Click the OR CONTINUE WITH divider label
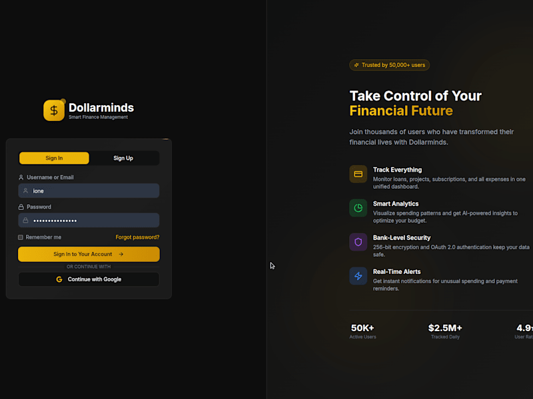Viewport: 533px width, 399px height. pos(89,267)
